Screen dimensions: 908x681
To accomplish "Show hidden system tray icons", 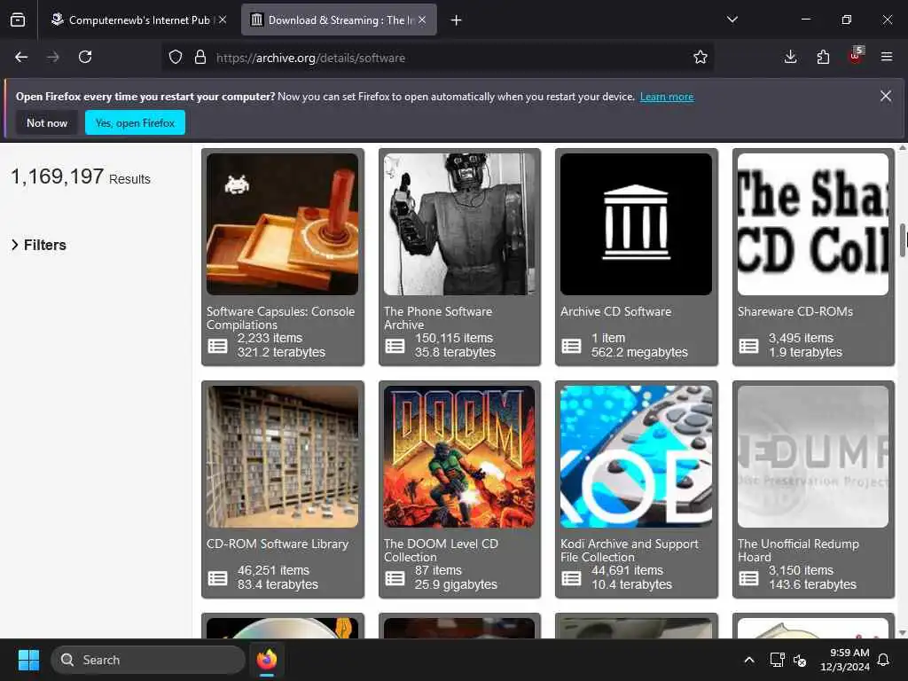I will point(748,660).
